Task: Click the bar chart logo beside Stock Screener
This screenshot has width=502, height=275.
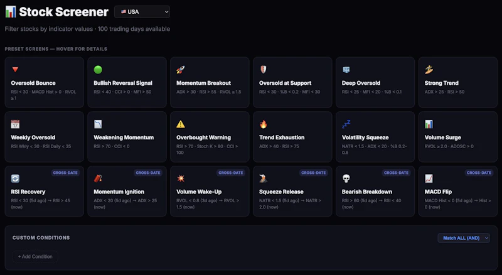Action: point(11,12)
